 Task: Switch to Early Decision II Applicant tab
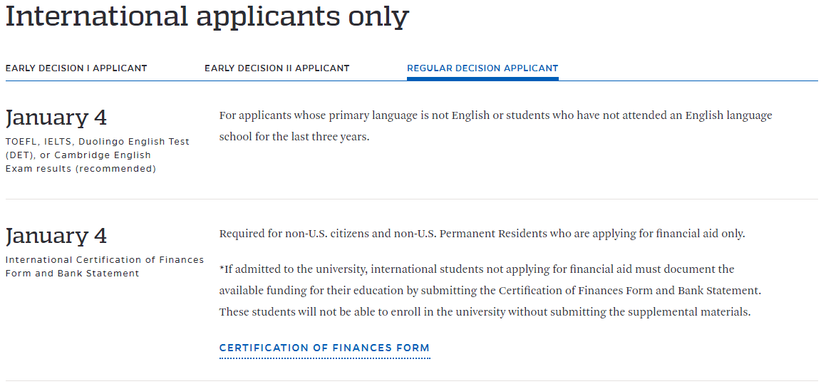tap(277, 68)
